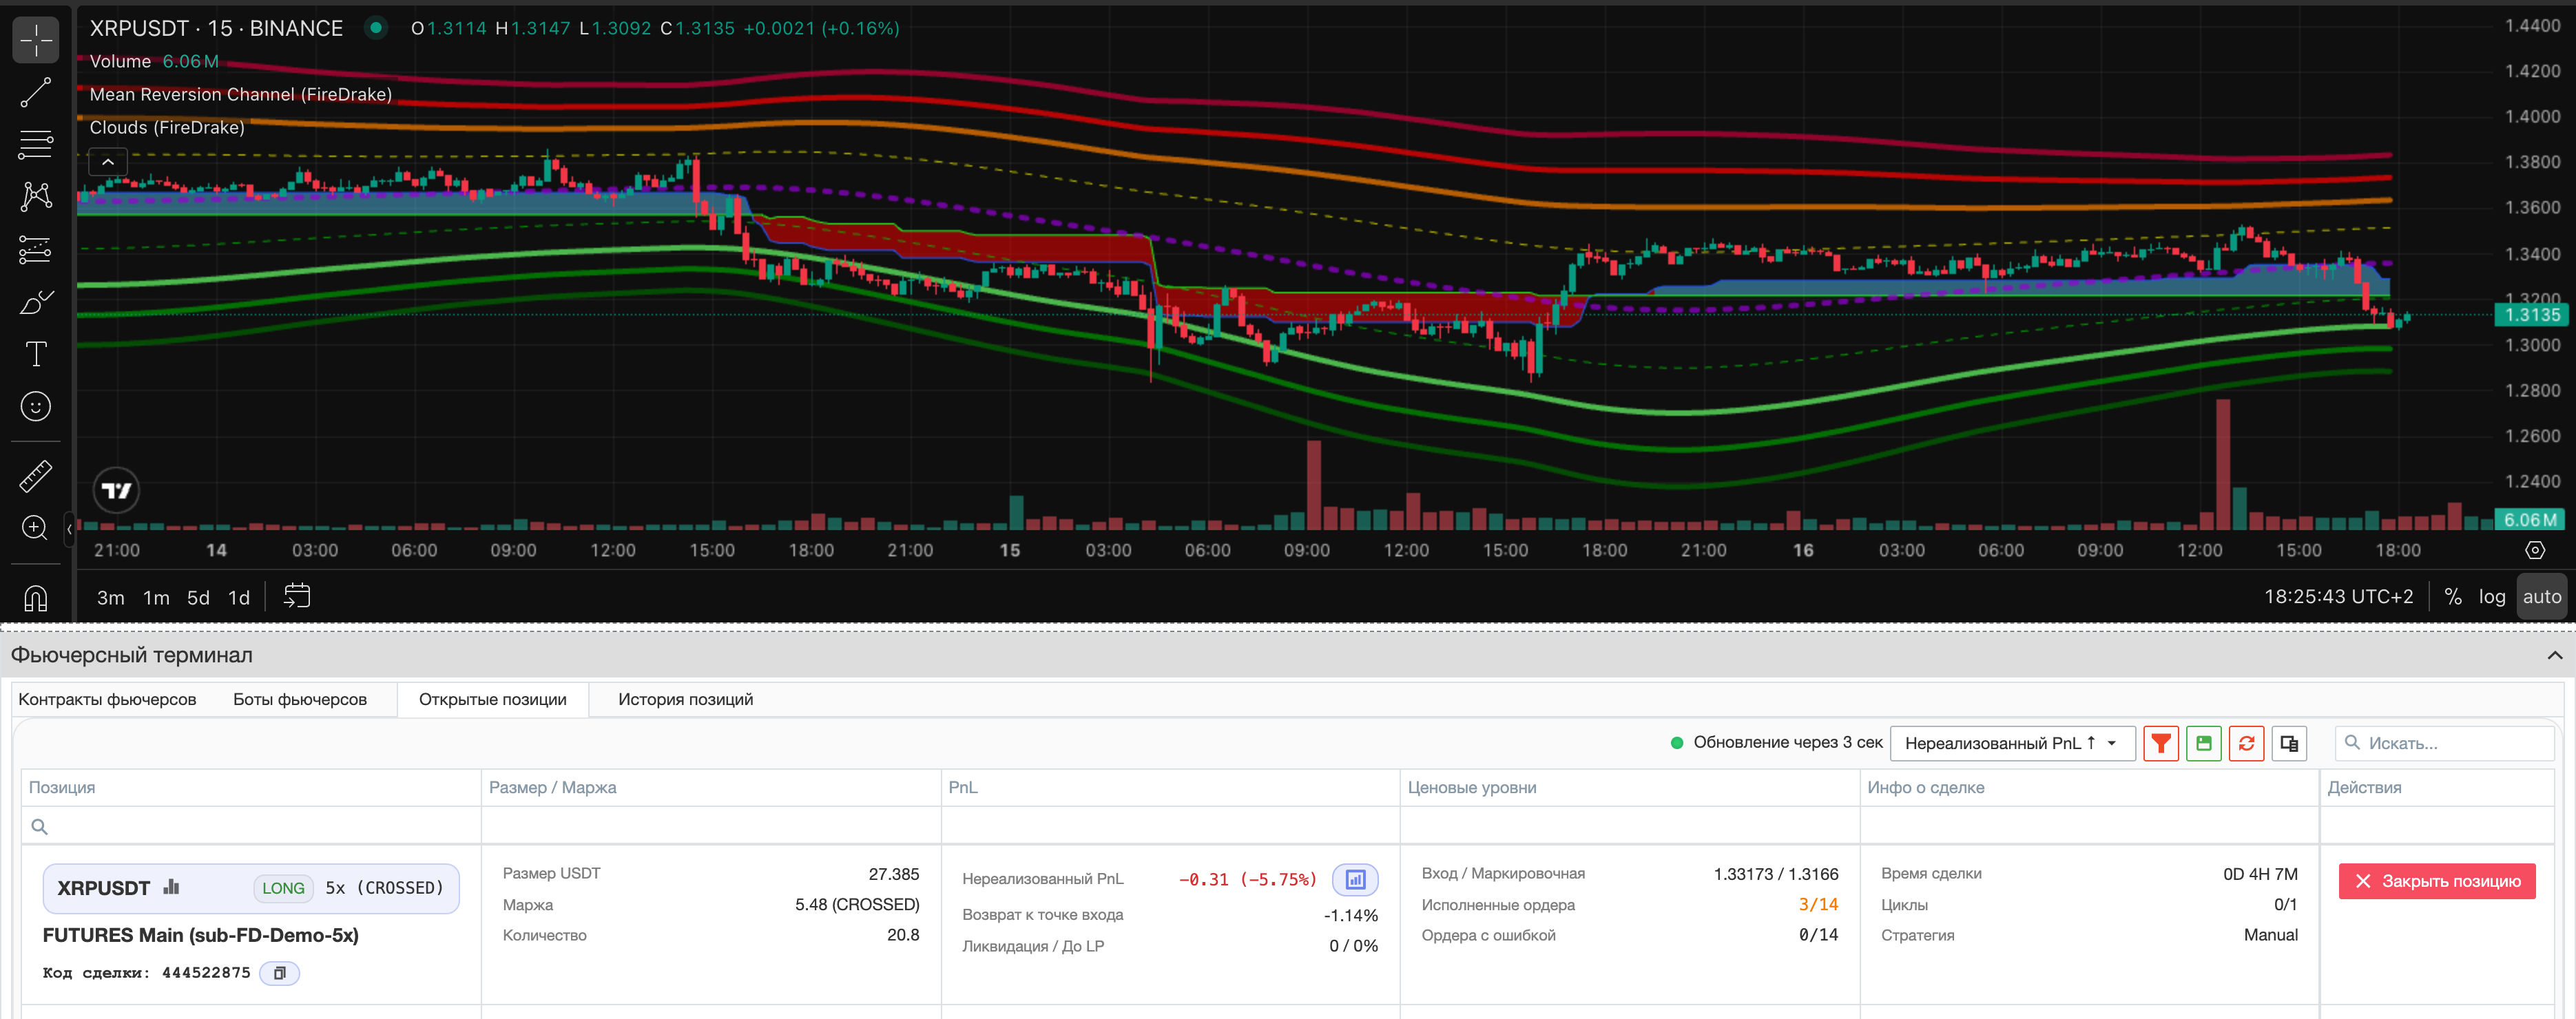This screenshot has height=1019, width=2576.
Task: Click the orange filter icon button
Action: point(2161,743)
